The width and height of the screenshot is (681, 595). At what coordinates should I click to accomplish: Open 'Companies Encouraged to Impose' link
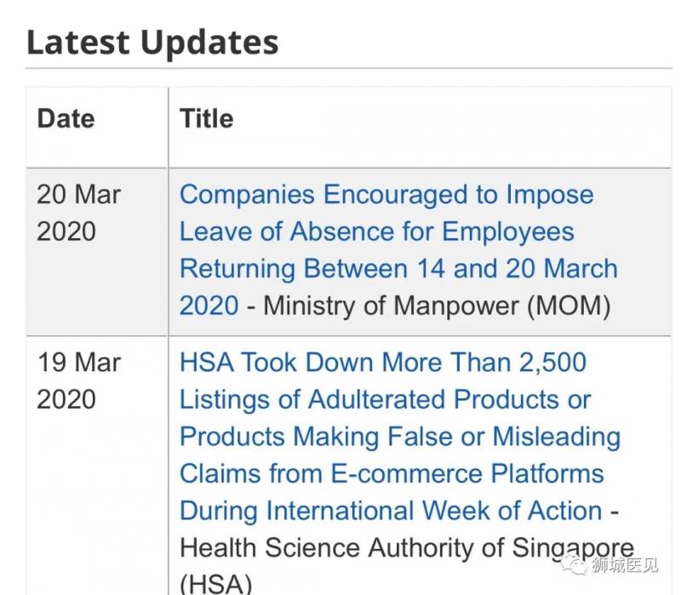[x=386, y=194]
